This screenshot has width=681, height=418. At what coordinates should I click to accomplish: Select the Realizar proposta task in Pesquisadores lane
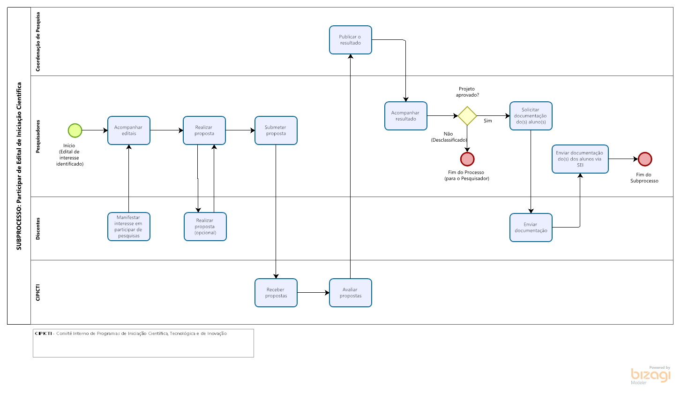point(204,130)
